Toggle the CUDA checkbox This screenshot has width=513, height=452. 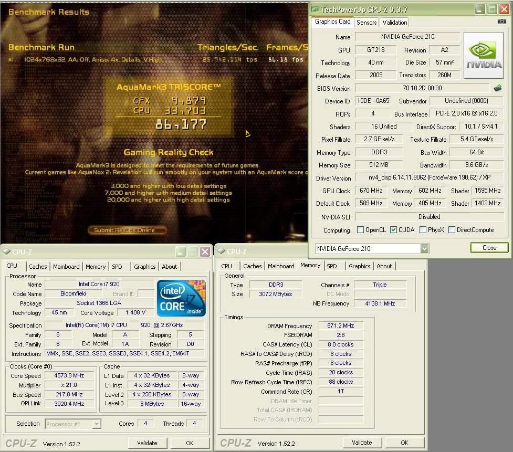394,229
